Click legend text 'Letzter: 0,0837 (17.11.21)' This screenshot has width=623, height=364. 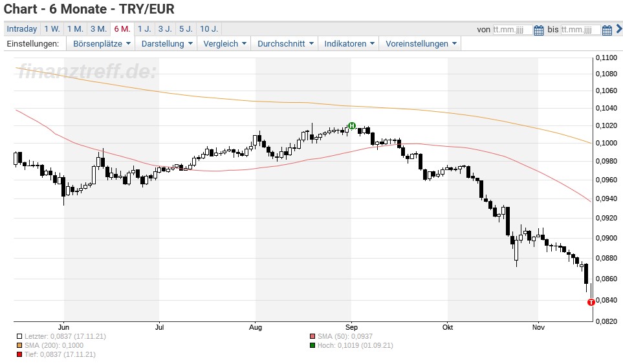tap(65, 337)
